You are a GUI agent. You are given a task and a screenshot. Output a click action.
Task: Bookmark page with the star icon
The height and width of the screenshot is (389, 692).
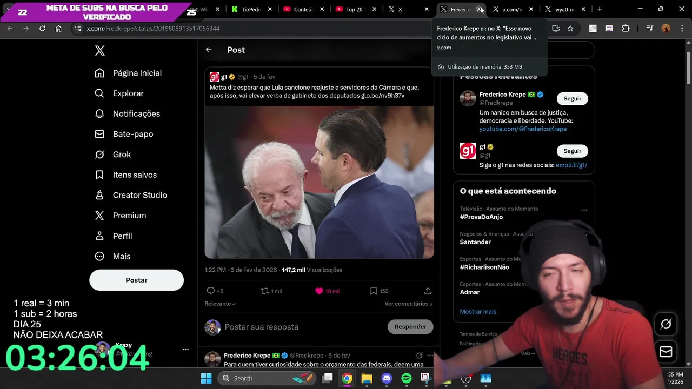[x=570, y=28]
